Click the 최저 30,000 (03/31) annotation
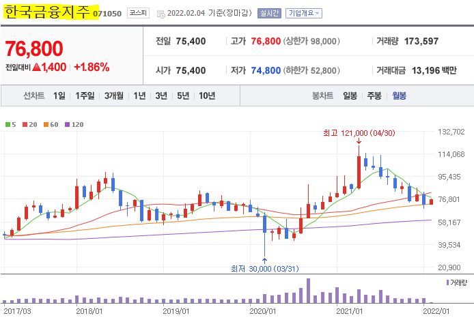The height and width of the screenshot is (320, 474). tap(265, 269)
